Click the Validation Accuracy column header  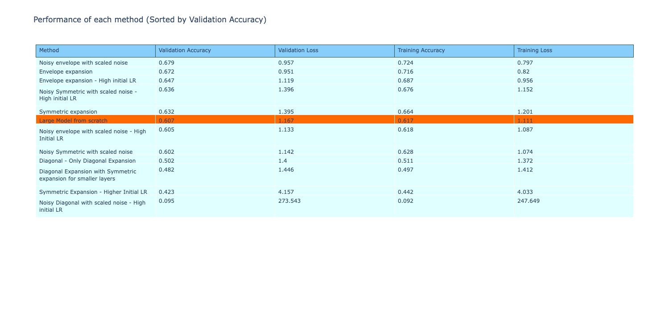pyautogui.click(x=185, y=50)
